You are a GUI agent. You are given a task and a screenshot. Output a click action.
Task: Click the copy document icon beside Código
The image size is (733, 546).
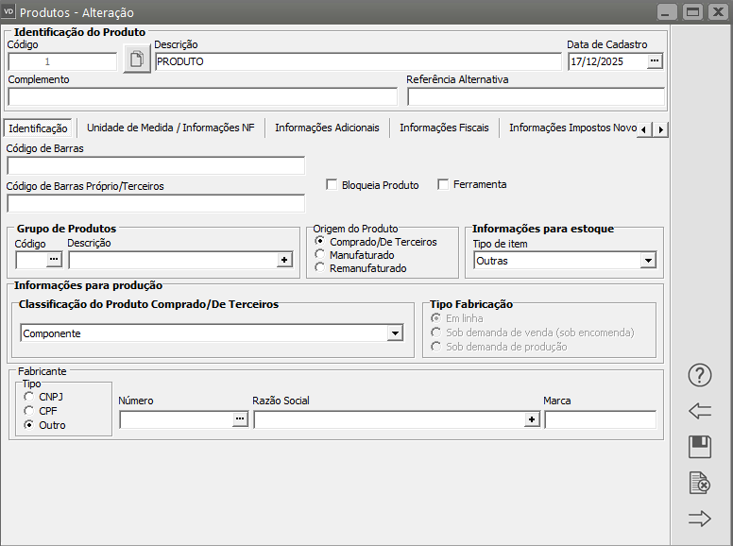(137, 60)
